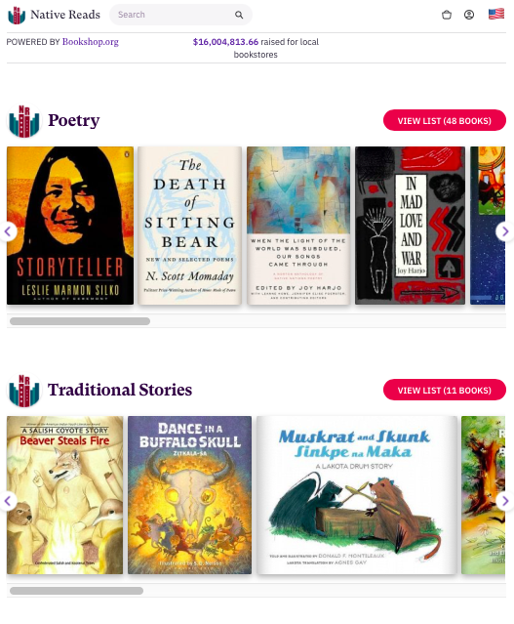Image resolution: width=514 pixels, height=624 pixels.
Task: Open the Bookshop.org link
Action: [91, 42]
